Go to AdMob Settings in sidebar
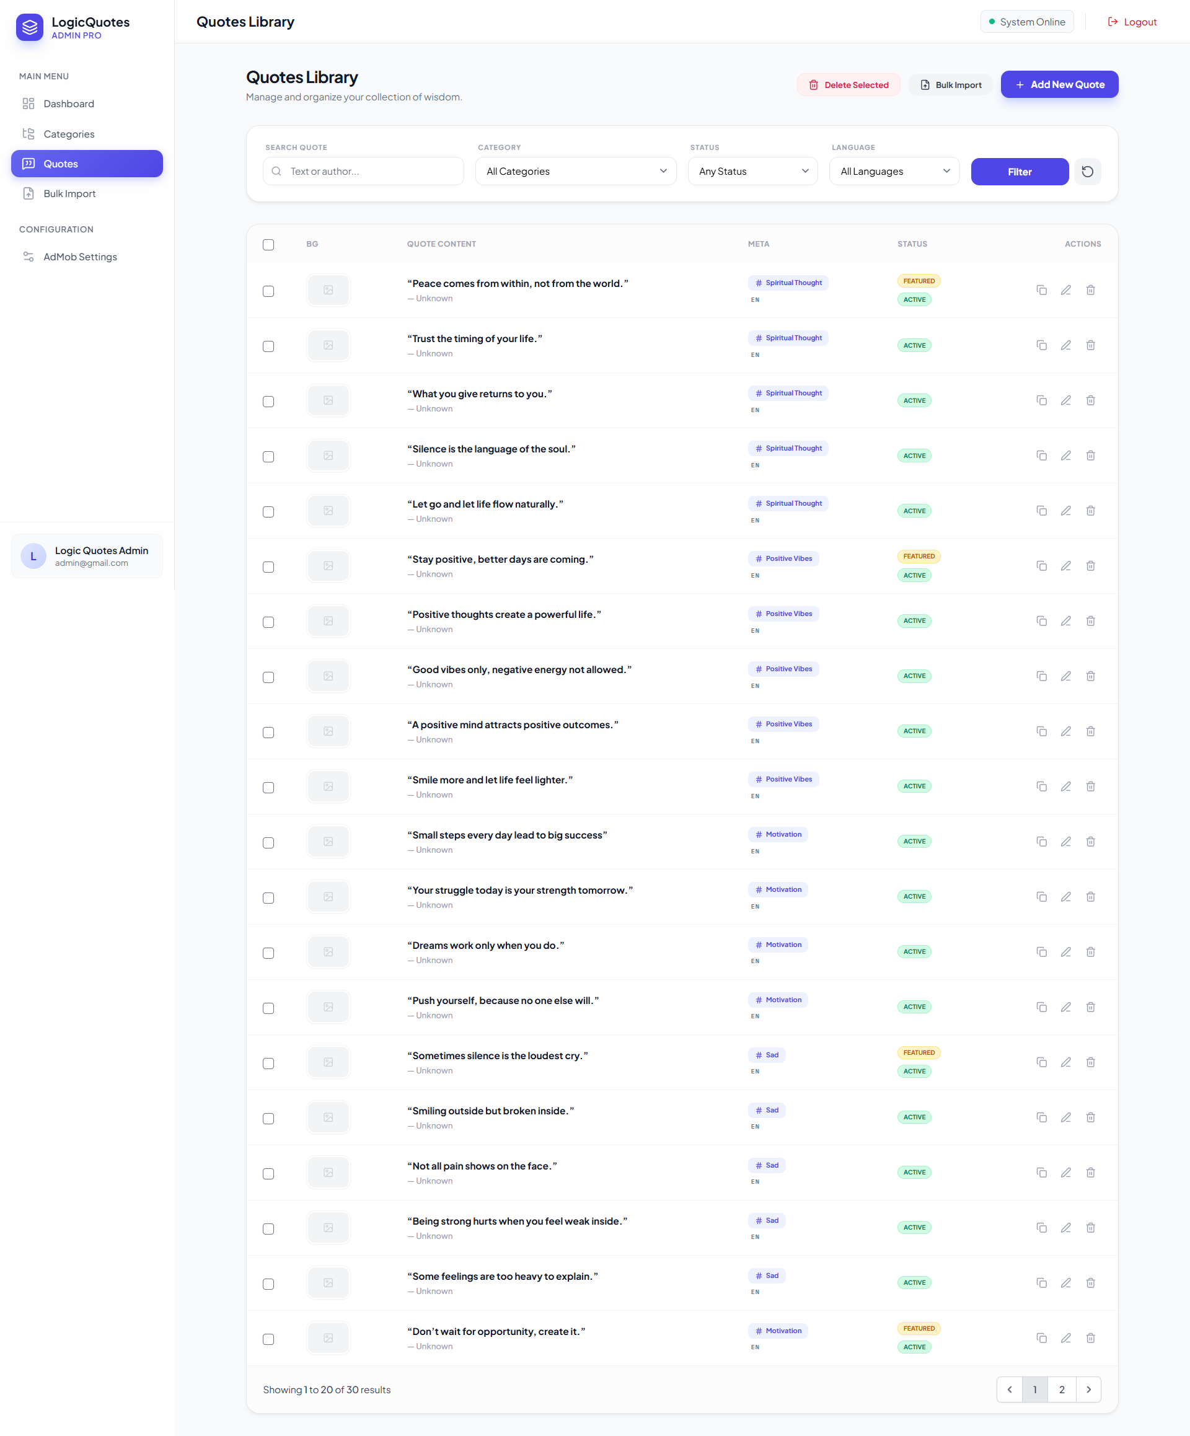 [79, 257]
